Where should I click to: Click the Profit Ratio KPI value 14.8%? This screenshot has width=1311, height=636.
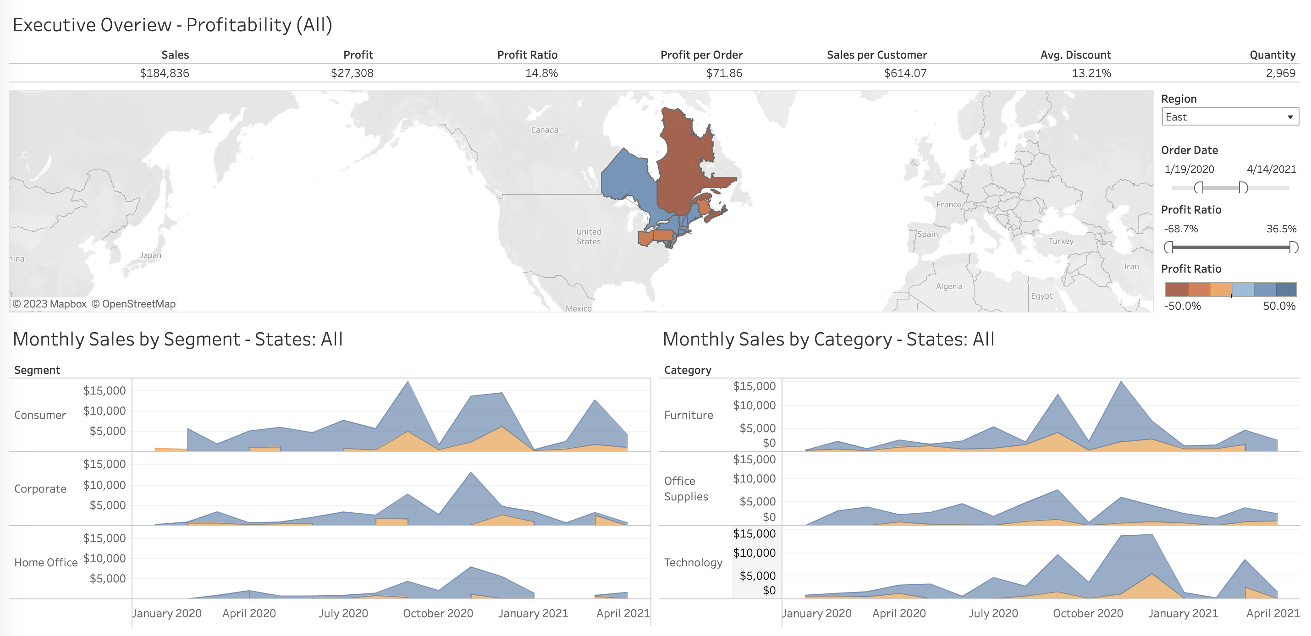coord(541,73)
